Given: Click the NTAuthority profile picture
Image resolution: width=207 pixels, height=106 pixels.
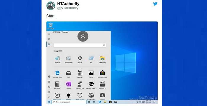Looking at the screenshot, I should [x=51, y=6].
